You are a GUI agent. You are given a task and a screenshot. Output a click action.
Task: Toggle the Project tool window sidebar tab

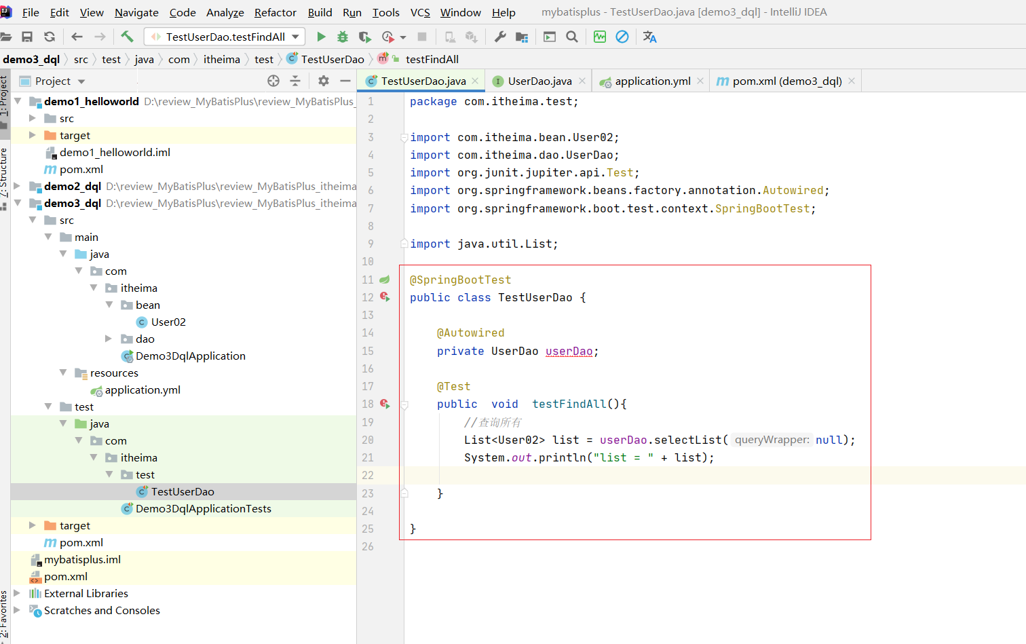pyautogui.click(x=4, y=95)
